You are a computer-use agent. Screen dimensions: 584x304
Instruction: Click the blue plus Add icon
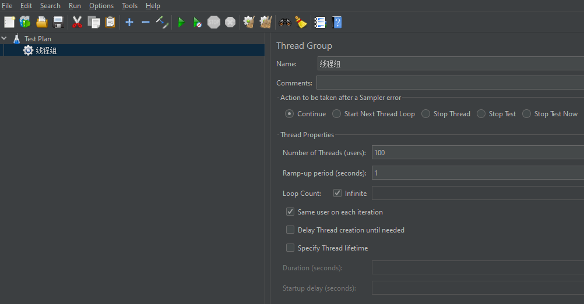129,23
